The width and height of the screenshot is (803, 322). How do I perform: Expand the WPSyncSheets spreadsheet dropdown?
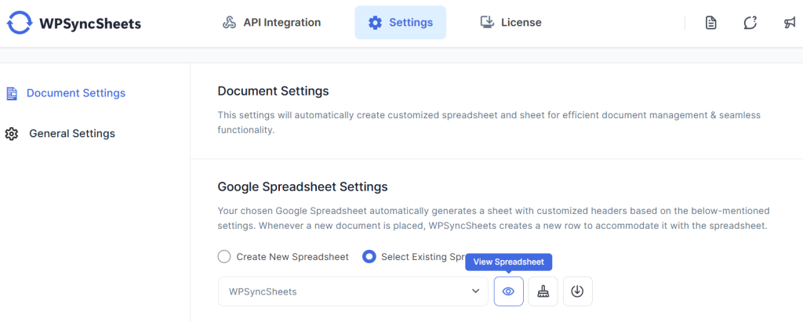353,291
